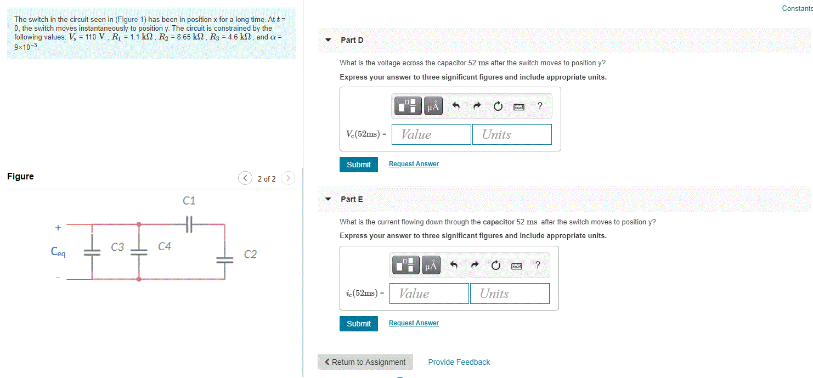Undo the entry in Part E toolbar

pyautogui.click(x=454, y=265)
